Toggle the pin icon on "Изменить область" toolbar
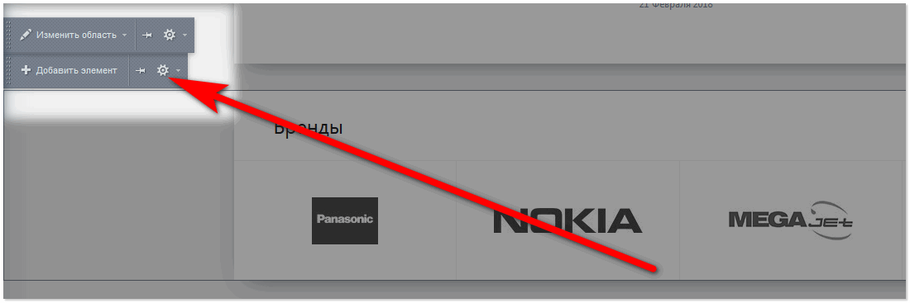Image resolution: width=910 pixels, height=303 pixels. click(146, 36)
